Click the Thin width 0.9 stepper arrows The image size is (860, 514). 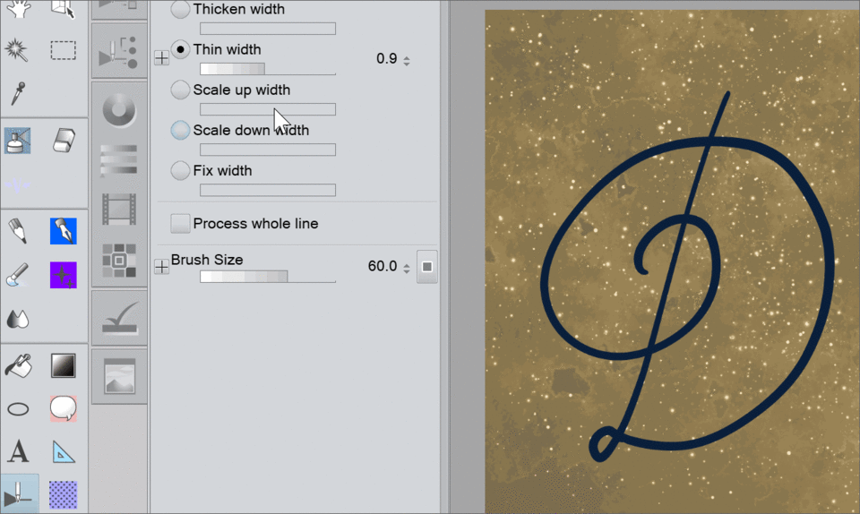tap(407, 60)
